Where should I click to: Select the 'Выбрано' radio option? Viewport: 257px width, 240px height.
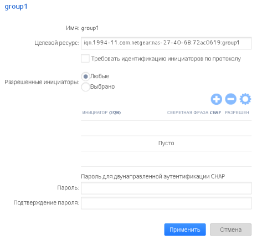85,86
